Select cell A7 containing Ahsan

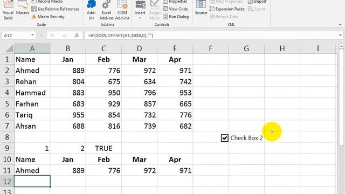[32, 126]
